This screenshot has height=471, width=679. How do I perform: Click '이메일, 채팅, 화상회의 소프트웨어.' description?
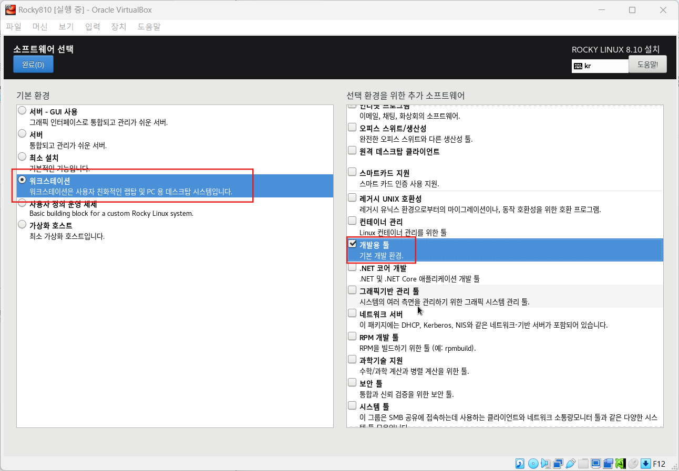[410, 116]
